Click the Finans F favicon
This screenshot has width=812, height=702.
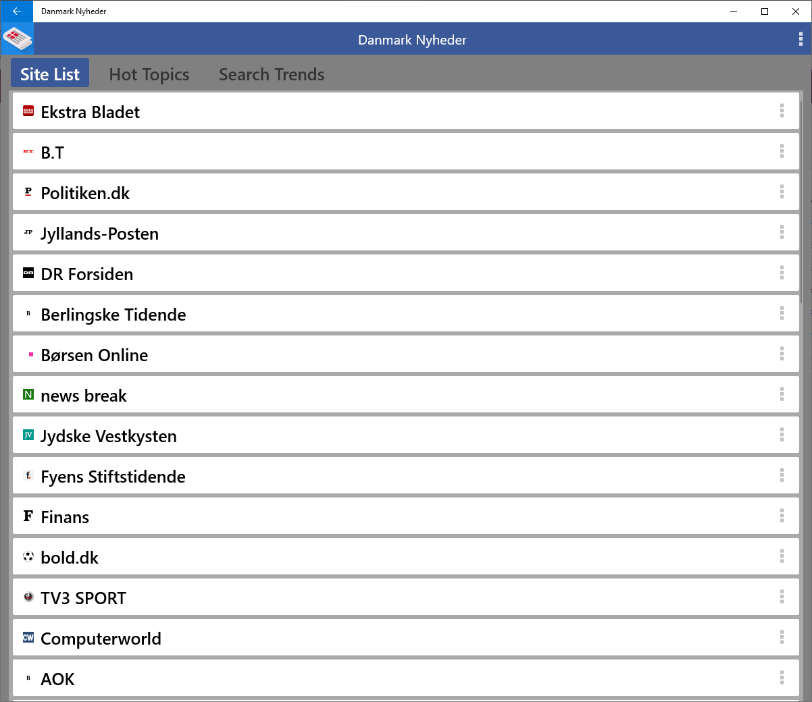coord(28,516)
